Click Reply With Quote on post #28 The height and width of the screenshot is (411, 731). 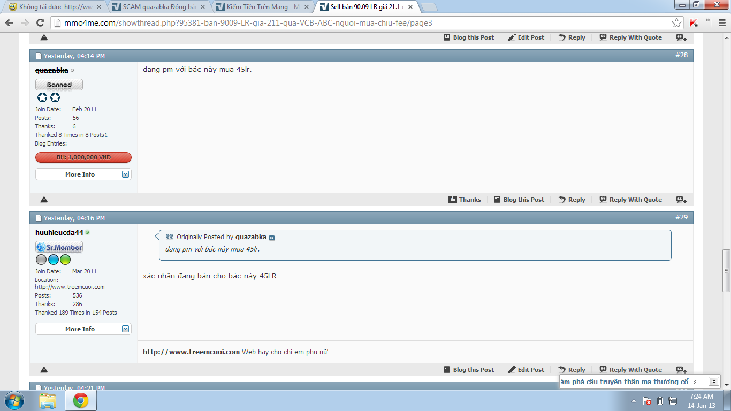630,200
